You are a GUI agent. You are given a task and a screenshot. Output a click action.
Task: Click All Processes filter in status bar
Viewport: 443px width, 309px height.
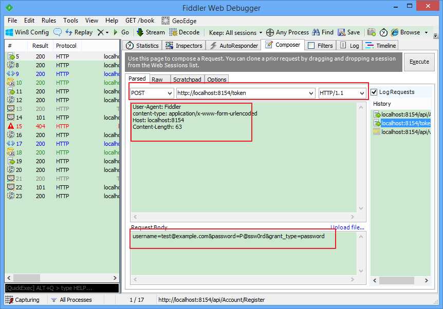click(x=71, y=300)
